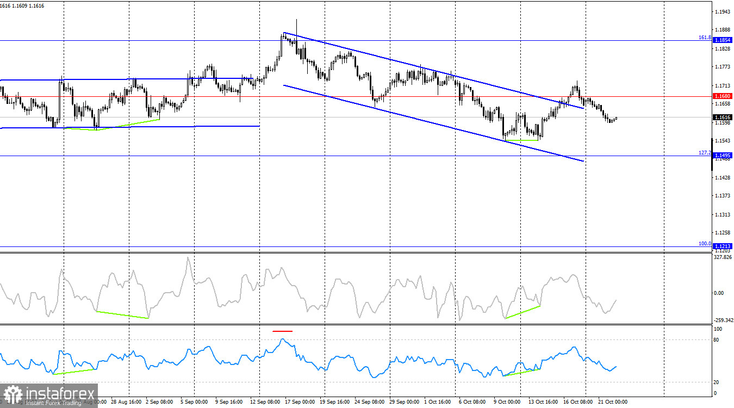Click the red 1.1680 price tag

tap(722, 96)
